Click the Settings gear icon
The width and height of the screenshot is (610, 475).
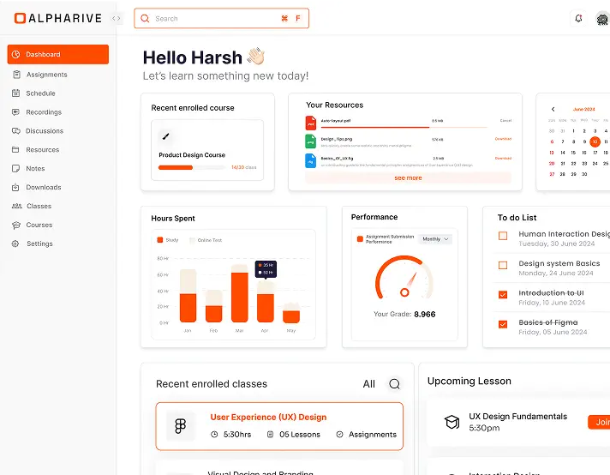(15, 244)
